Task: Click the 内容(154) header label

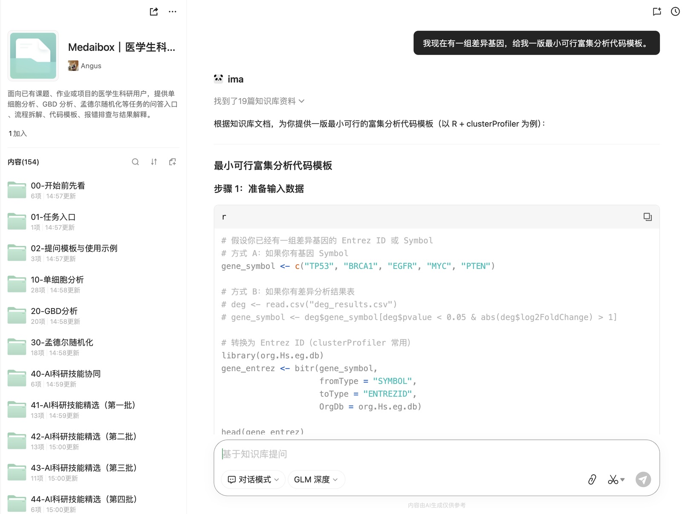Action: point(23,162)
